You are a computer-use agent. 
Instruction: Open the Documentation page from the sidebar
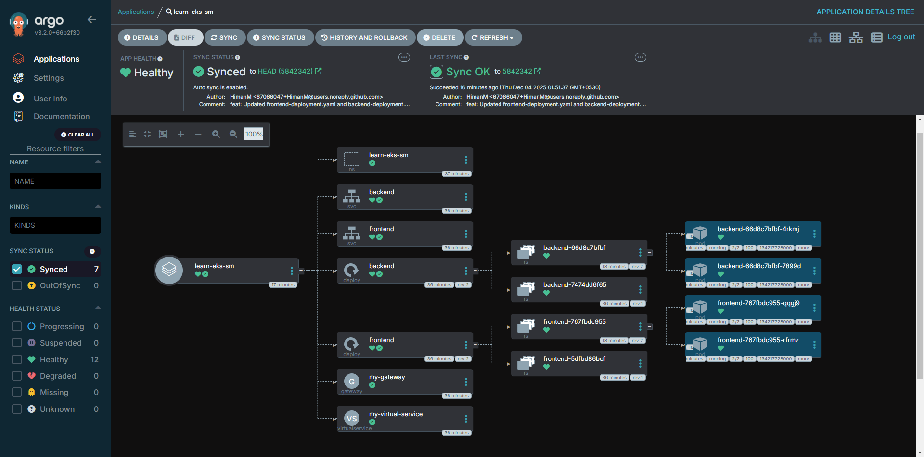(62, 116)
